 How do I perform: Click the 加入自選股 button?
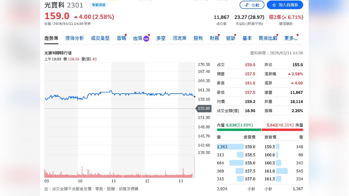coord(285,5)
